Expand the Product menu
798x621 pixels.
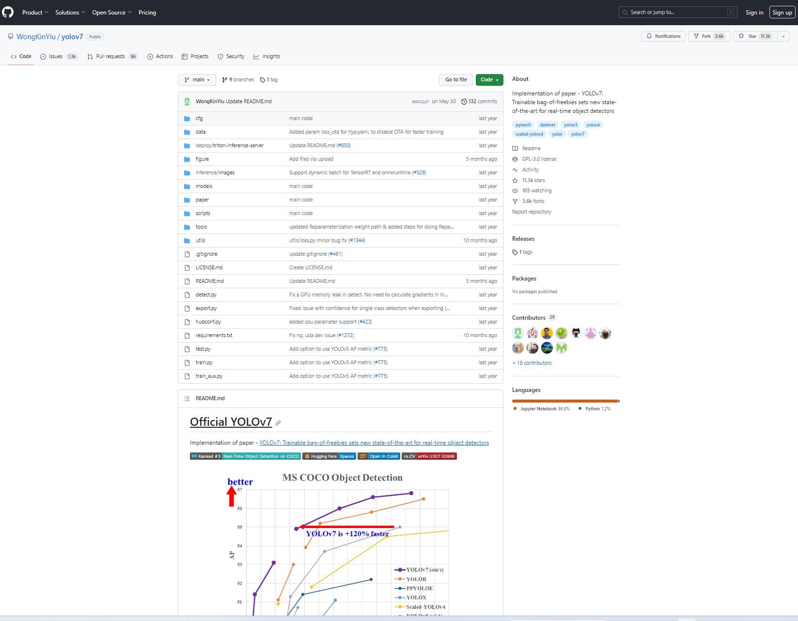coord(35,13)
